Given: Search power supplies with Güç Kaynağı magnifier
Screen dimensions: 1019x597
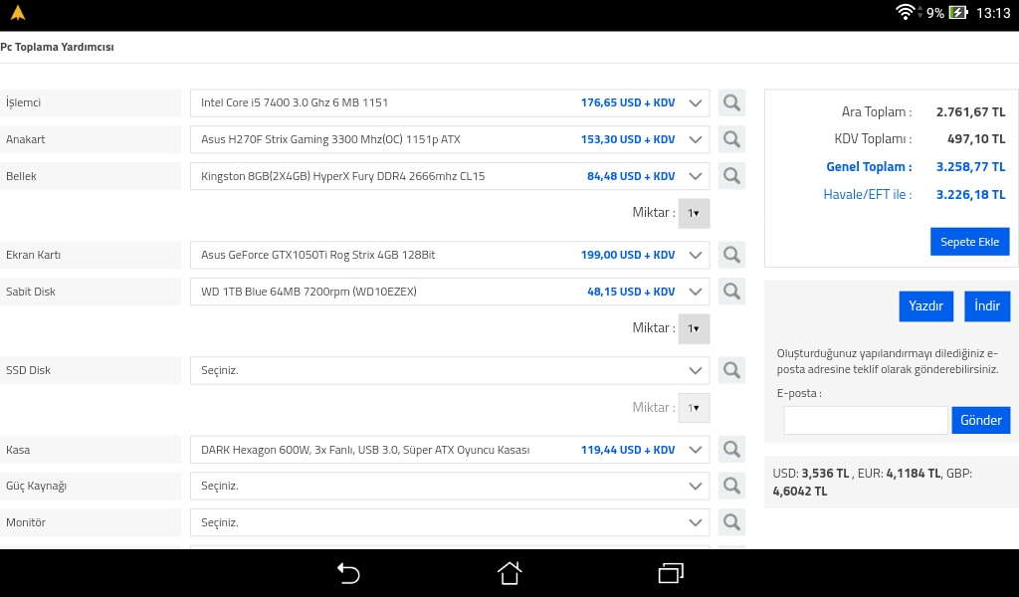Looking at the screenshot, I should 731,486.
